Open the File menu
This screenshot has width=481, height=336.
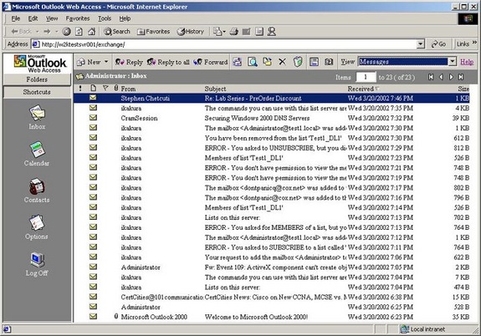tap(15, 18)
